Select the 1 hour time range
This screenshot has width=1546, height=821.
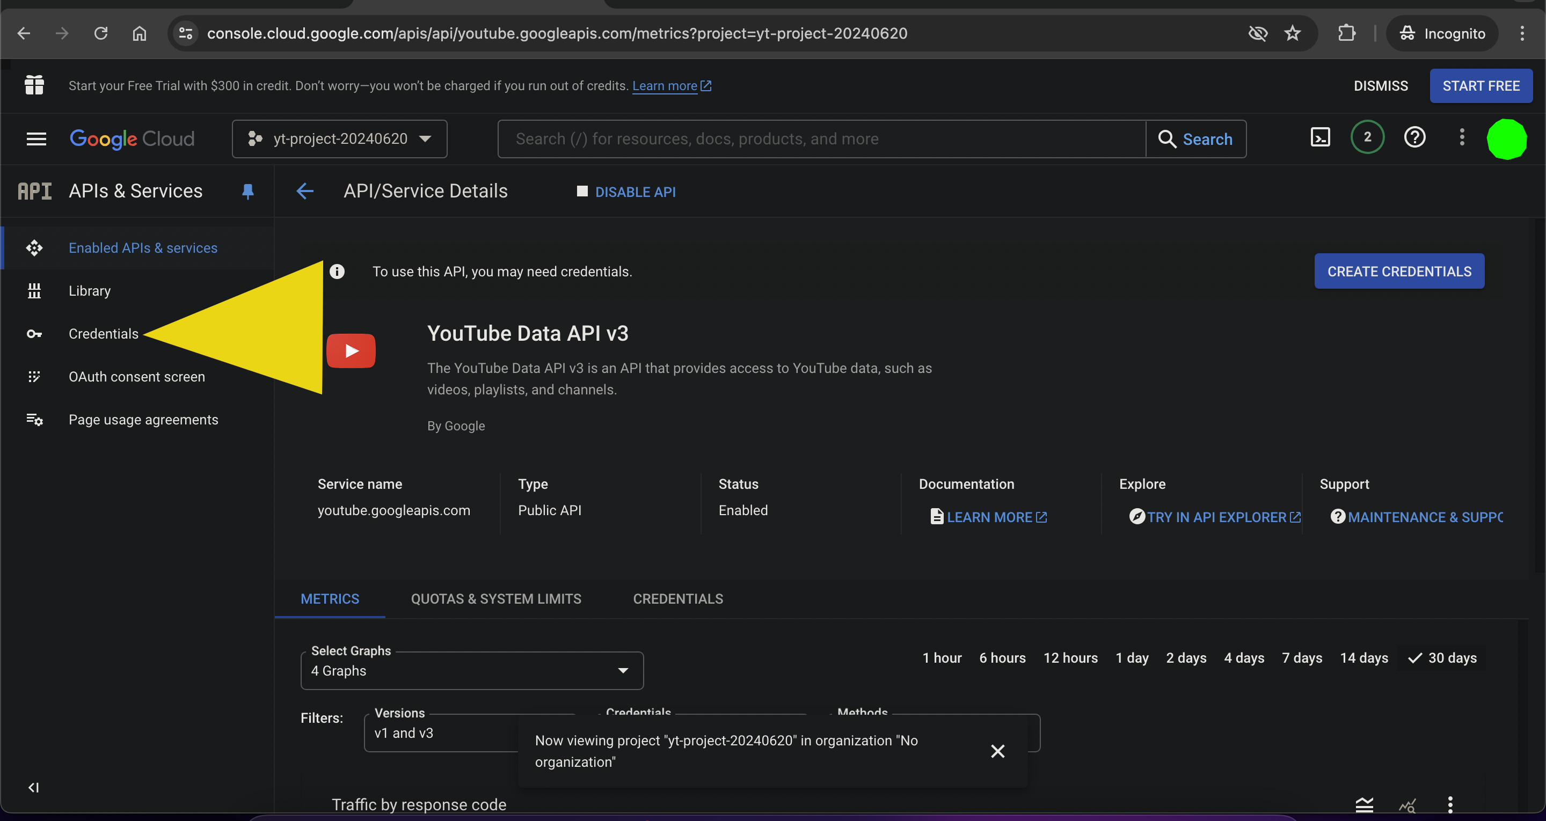coord(942,658)
